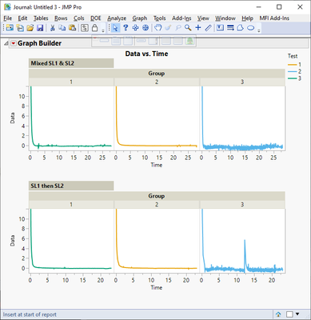Click the Test legend title
Image resolution: width=311 pixels, height=320 pixels.
click(293, 56)
